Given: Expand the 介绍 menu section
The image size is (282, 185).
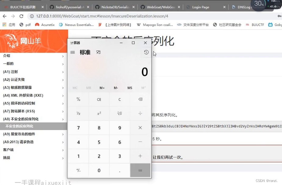Looking at the screenshot, I should (34, 56).
